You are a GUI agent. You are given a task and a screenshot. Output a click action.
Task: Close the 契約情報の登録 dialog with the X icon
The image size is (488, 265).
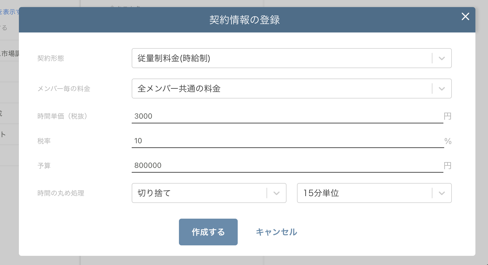click(x=465, y=17)
